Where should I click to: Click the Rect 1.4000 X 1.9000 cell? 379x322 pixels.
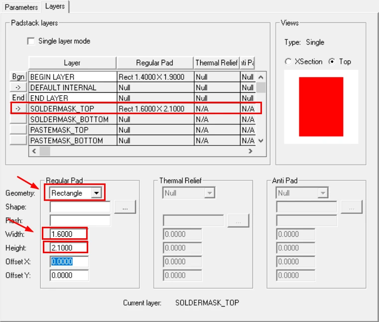[155, 77]
